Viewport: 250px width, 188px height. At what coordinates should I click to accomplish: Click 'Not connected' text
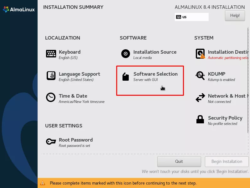pos(219,102)
